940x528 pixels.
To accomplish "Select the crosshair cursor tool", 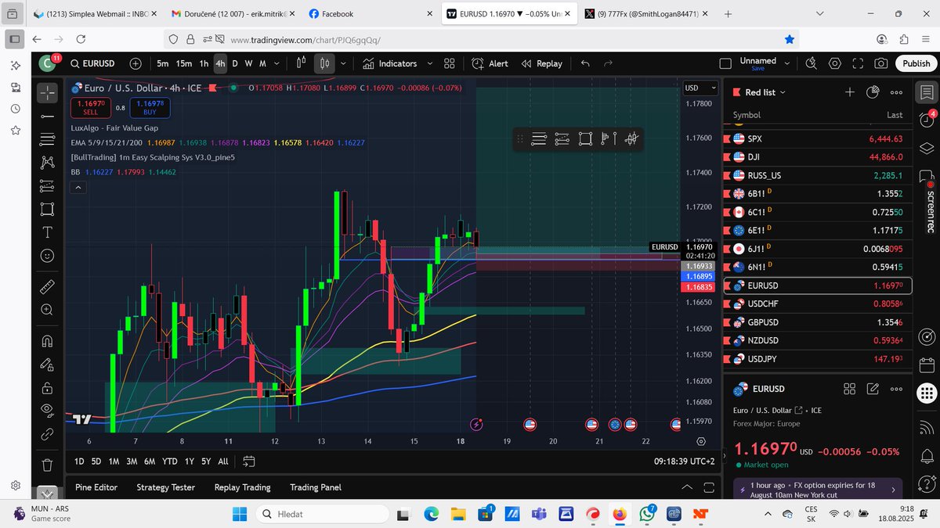I will tap(47, 93).
